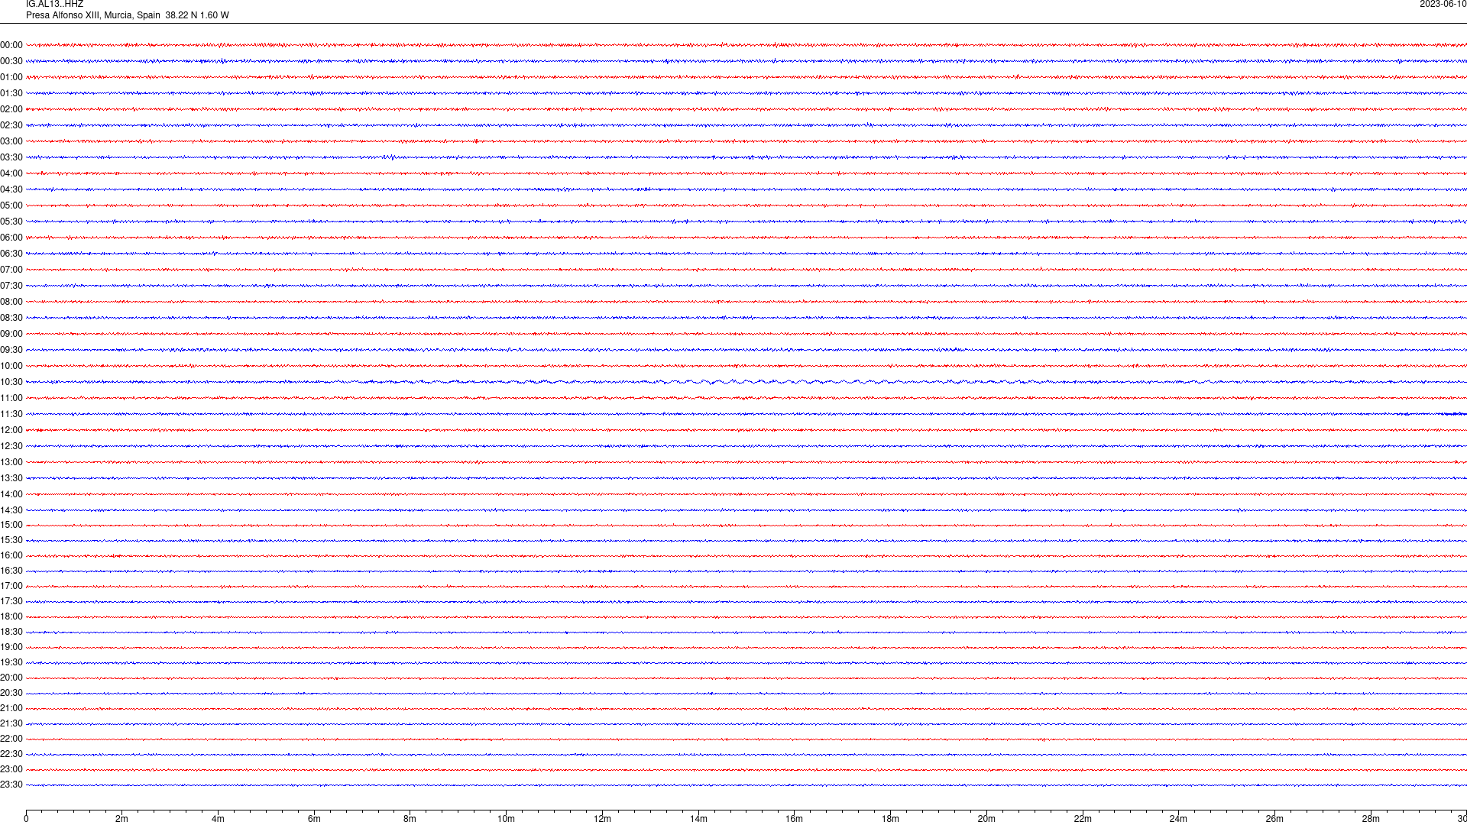This screenshot has width=1467, height=825.
Task: Select the 11:00 trace time label
Action: pyautogui.click(x=11, y=398)
